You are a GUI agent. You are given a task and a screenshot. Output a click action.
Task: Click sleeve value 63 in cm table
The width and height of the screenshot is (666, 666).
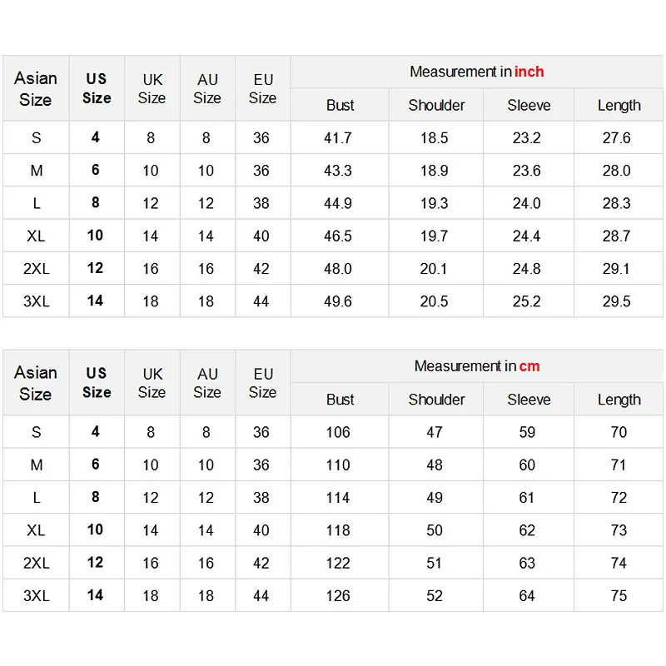coord(526,563)
